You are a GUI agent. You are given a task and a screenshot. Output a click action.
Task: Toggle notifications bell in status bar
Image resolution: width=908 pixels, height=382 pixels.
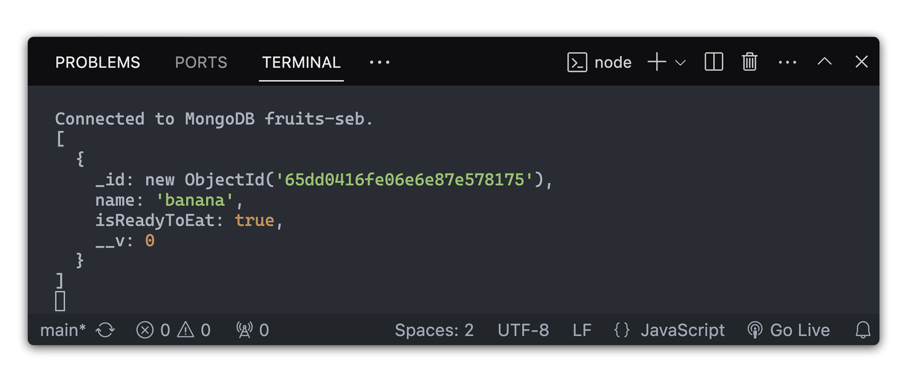tap(863, 330)
